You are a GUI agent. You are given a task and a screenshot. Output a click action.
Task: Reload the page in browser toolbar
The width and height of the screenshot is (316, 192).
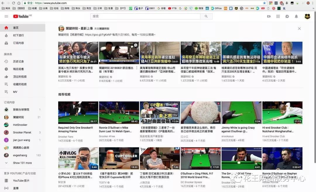click(x=13, y=3)
